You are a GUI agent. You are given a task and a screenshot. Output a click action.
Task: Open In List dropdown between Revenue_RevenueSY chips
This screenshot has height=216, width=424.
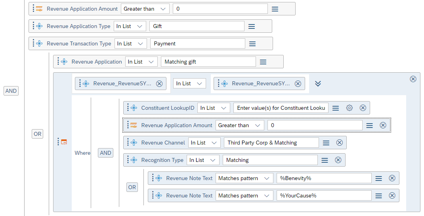click(189, 83)
